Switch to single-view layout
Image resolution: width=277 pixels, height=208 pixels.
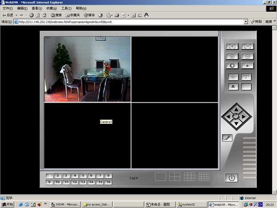click(x=161, y=177)
